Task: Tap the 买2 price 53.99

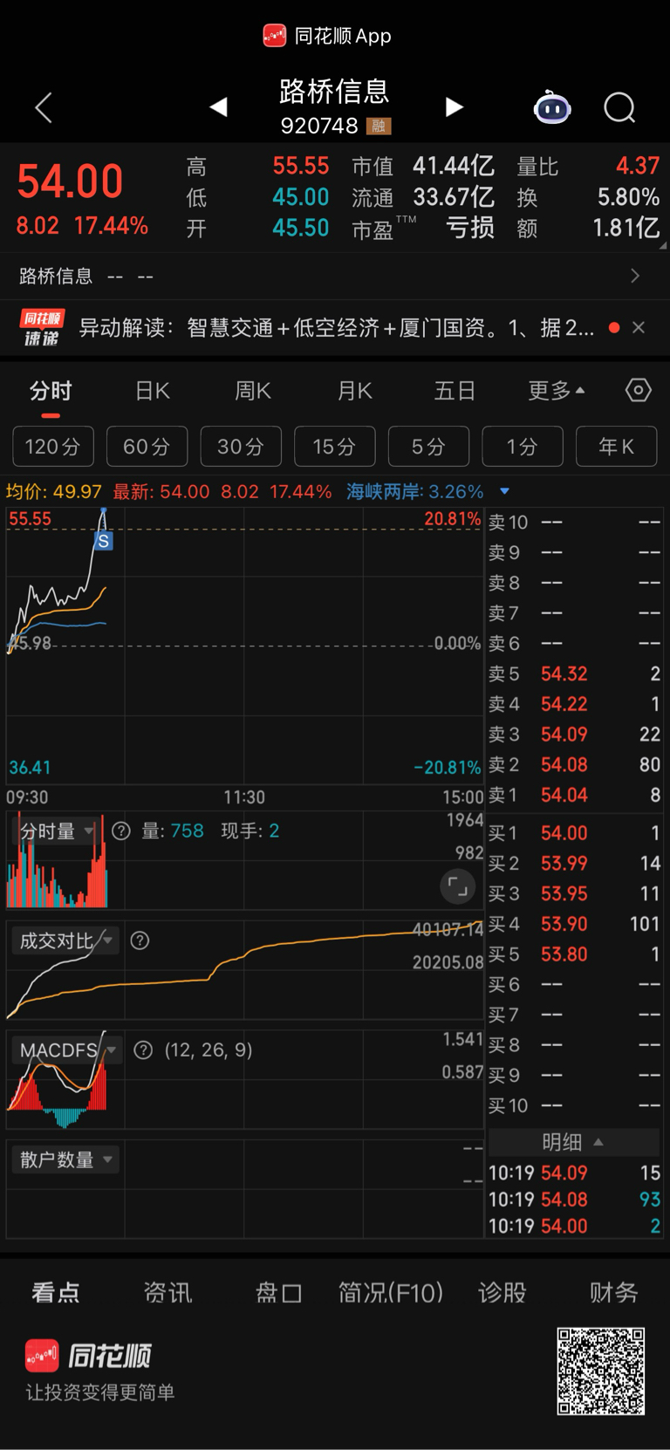Action: 564,864
